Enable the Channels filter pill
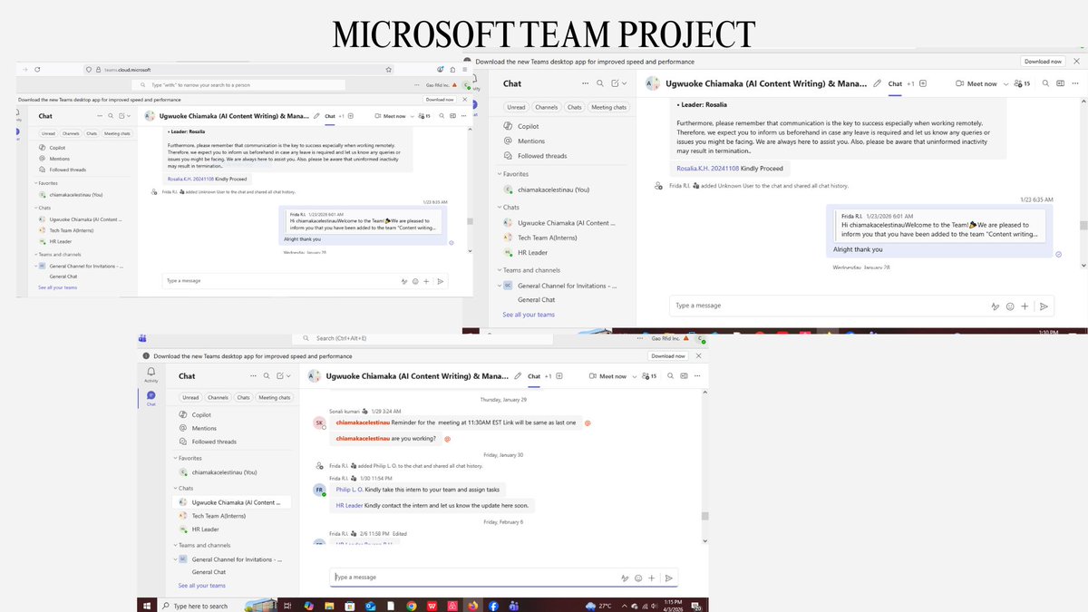The height and width of the screenshot is (612, 1088). point(218,397)
